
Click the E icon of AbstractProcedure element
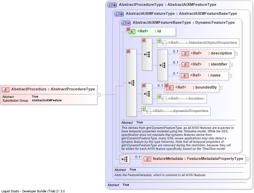6,90
